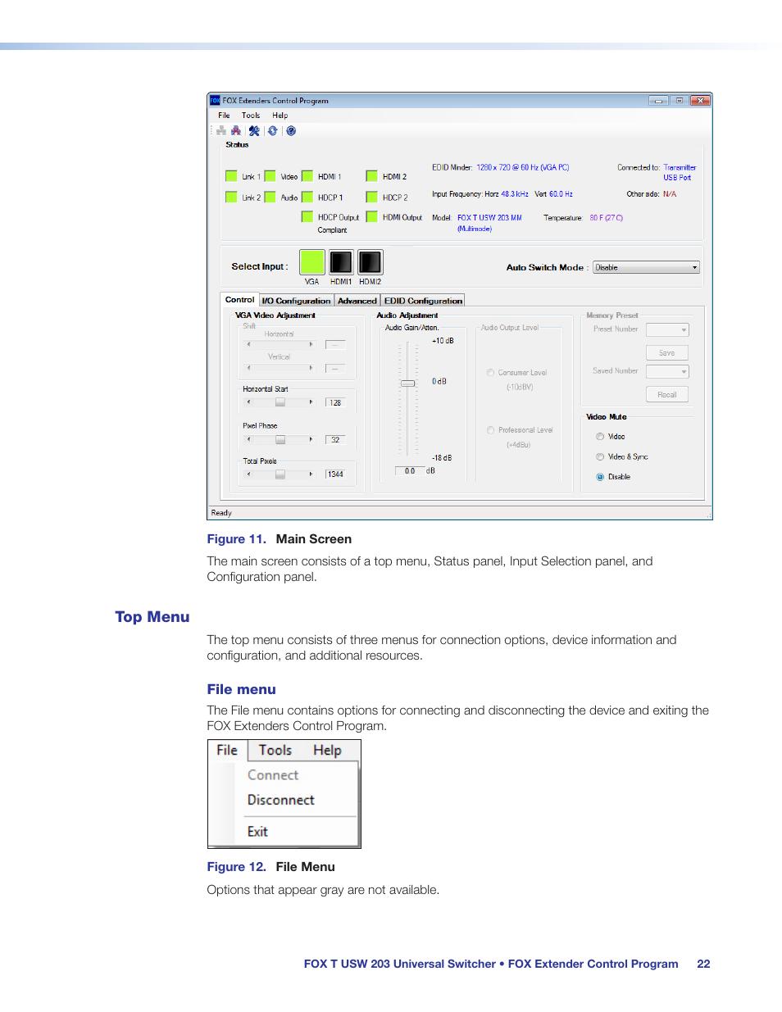The width and height of the screenshot is (782, 1012).
Task: Open File menu in main screen window
Action: (224, 116)
